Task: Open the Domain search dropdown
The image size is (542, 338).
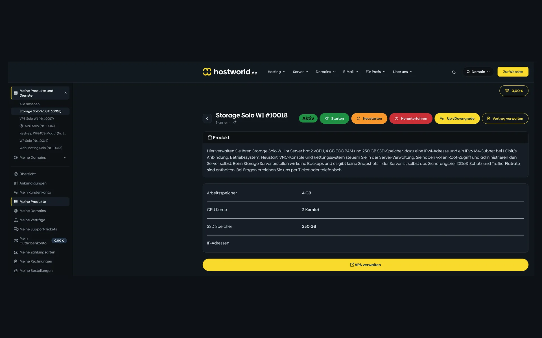Action: point(478,72)
